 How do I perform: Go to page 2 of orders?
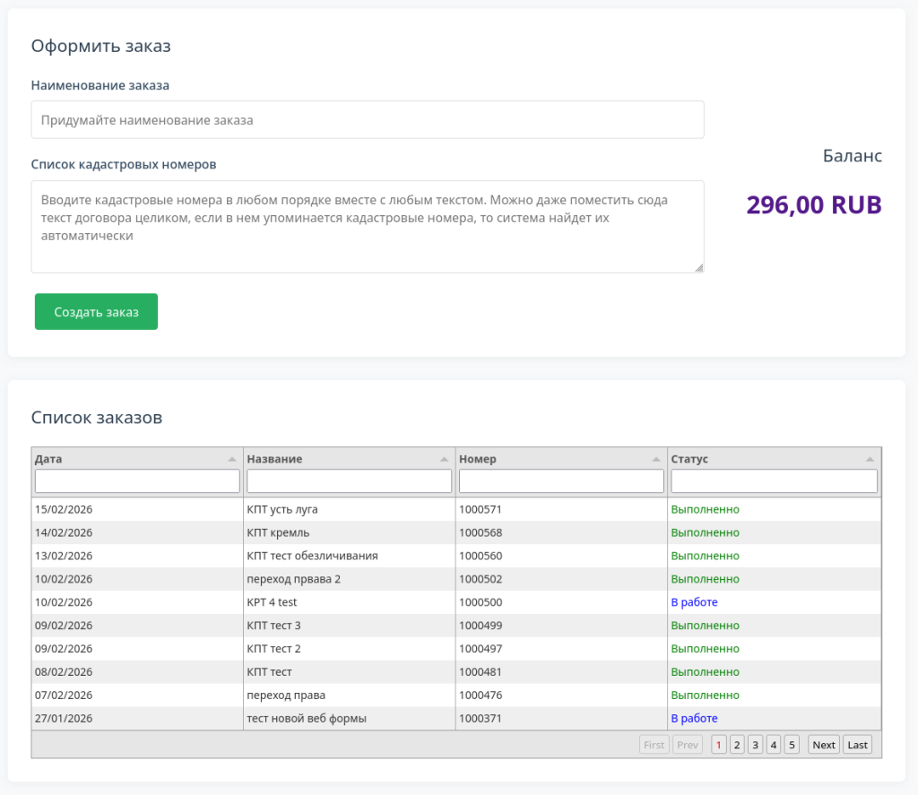737,745
